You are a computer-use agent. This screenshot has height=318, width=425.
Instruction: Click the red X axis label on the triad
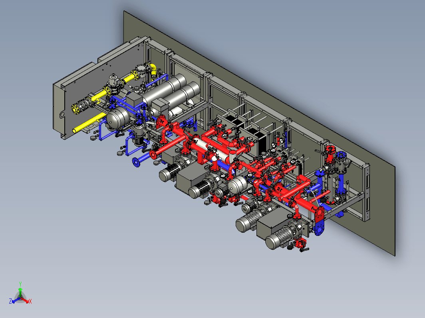[x=30, y=301]
